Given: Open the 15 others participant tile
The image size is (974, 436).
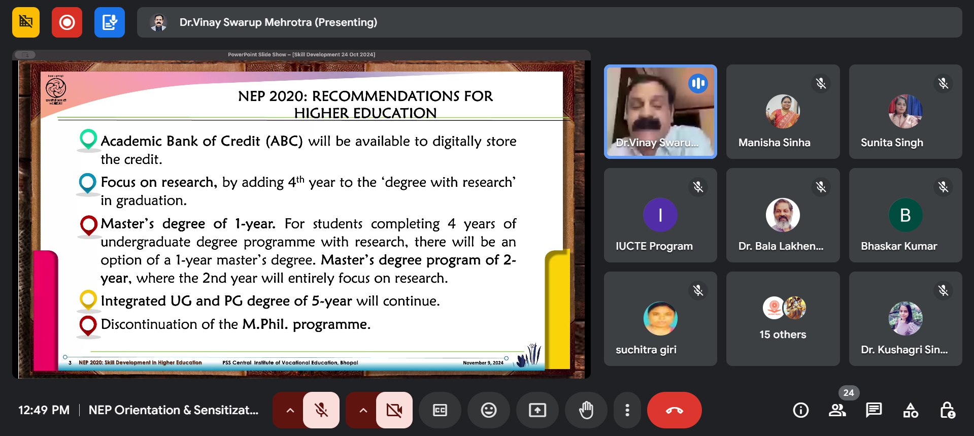Looking at the screenshot, I should pyautogui.click(x=783, y=319).
